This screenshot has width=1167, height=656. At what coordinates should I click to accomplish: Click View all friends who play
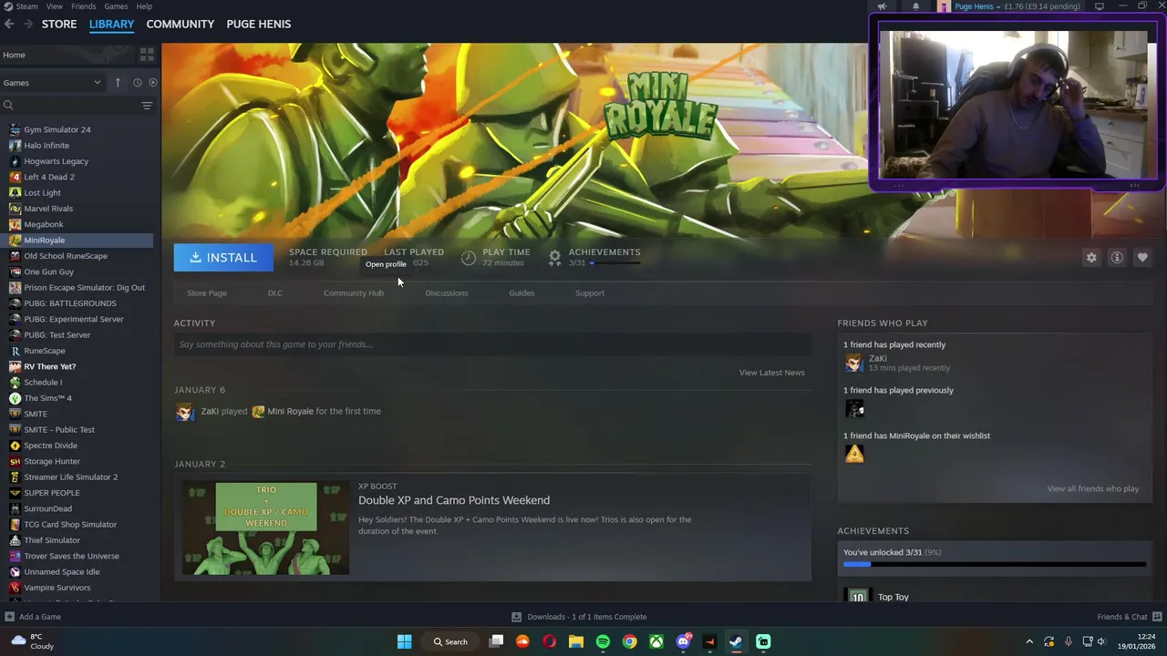click(x=1093, y=489)
